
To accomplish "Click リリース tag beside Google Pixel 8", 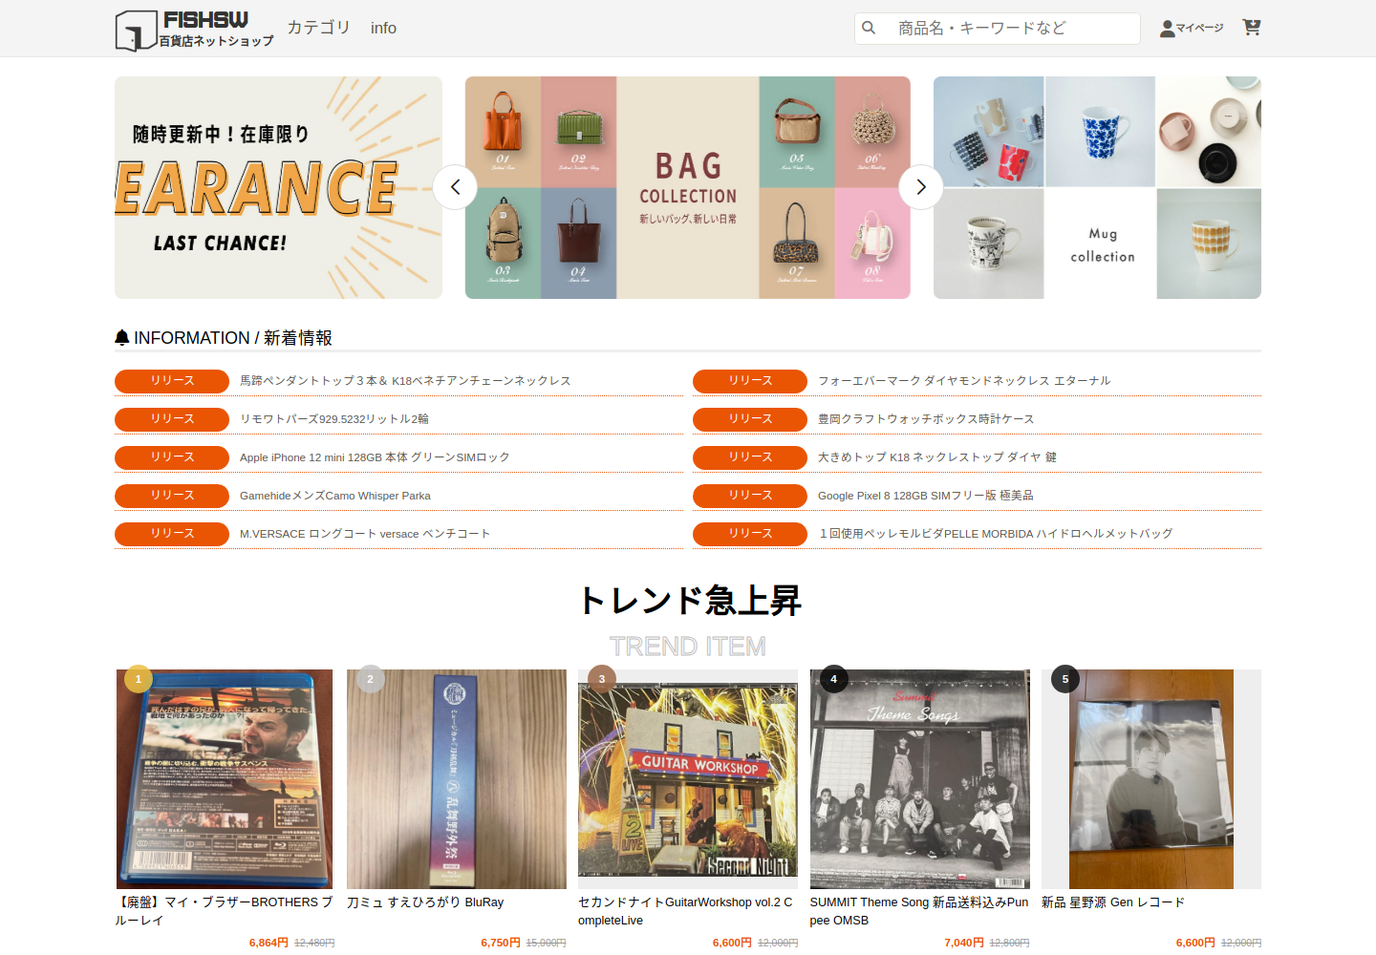I will [x=750, y=496].
